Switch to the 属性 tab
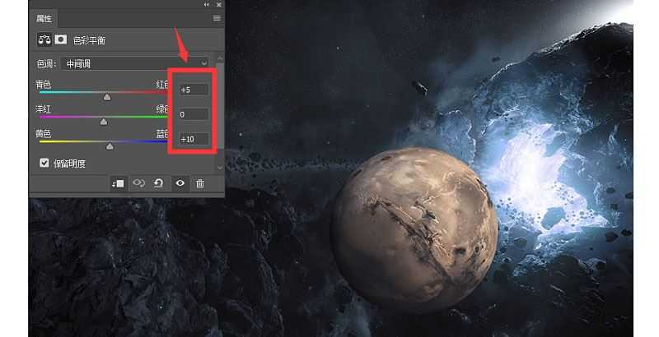 tap(44, 17)
